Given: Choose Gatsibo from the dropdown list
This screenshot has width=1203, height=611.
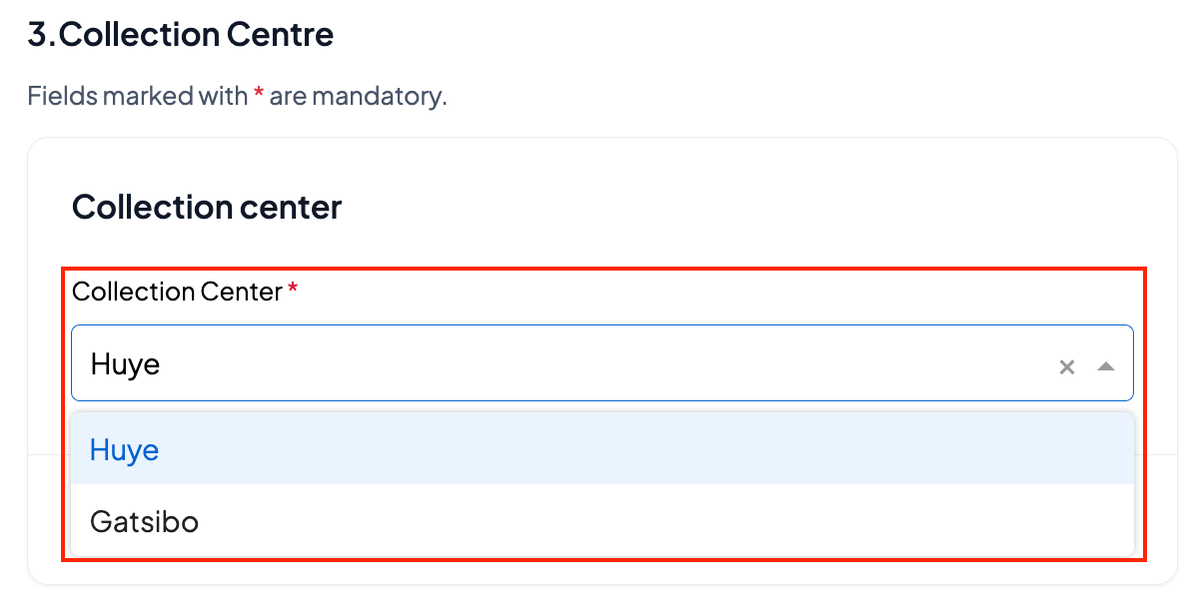Looking at the screenshot, I should point(602,521).
